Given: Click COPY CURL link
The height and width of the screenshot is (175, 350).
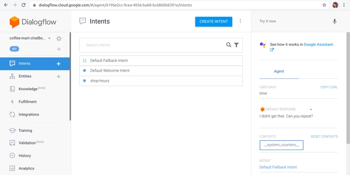Looking at the screenshot, I should tap(329, 87).
